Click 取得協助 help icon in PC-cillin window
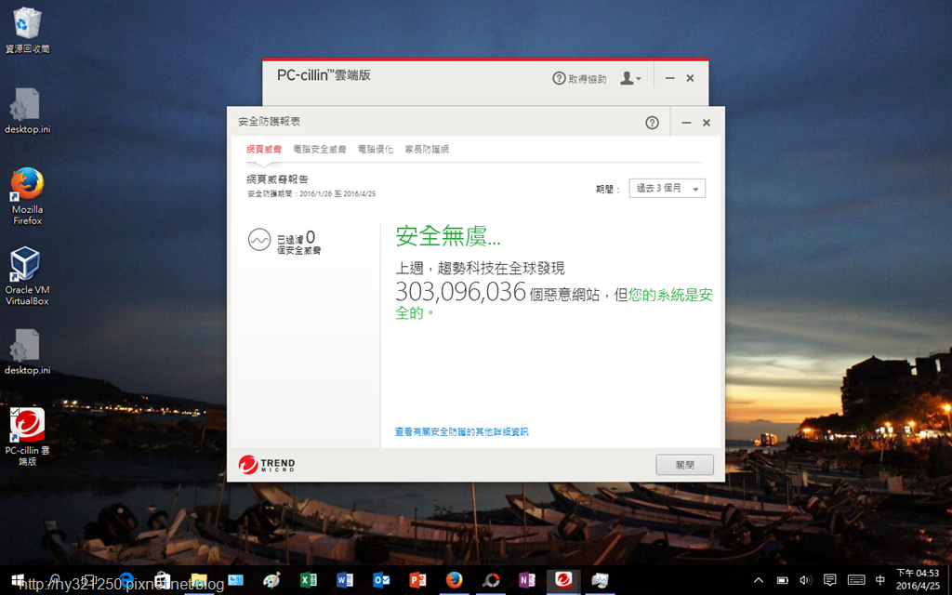952x595 pixels. point(559,78)
